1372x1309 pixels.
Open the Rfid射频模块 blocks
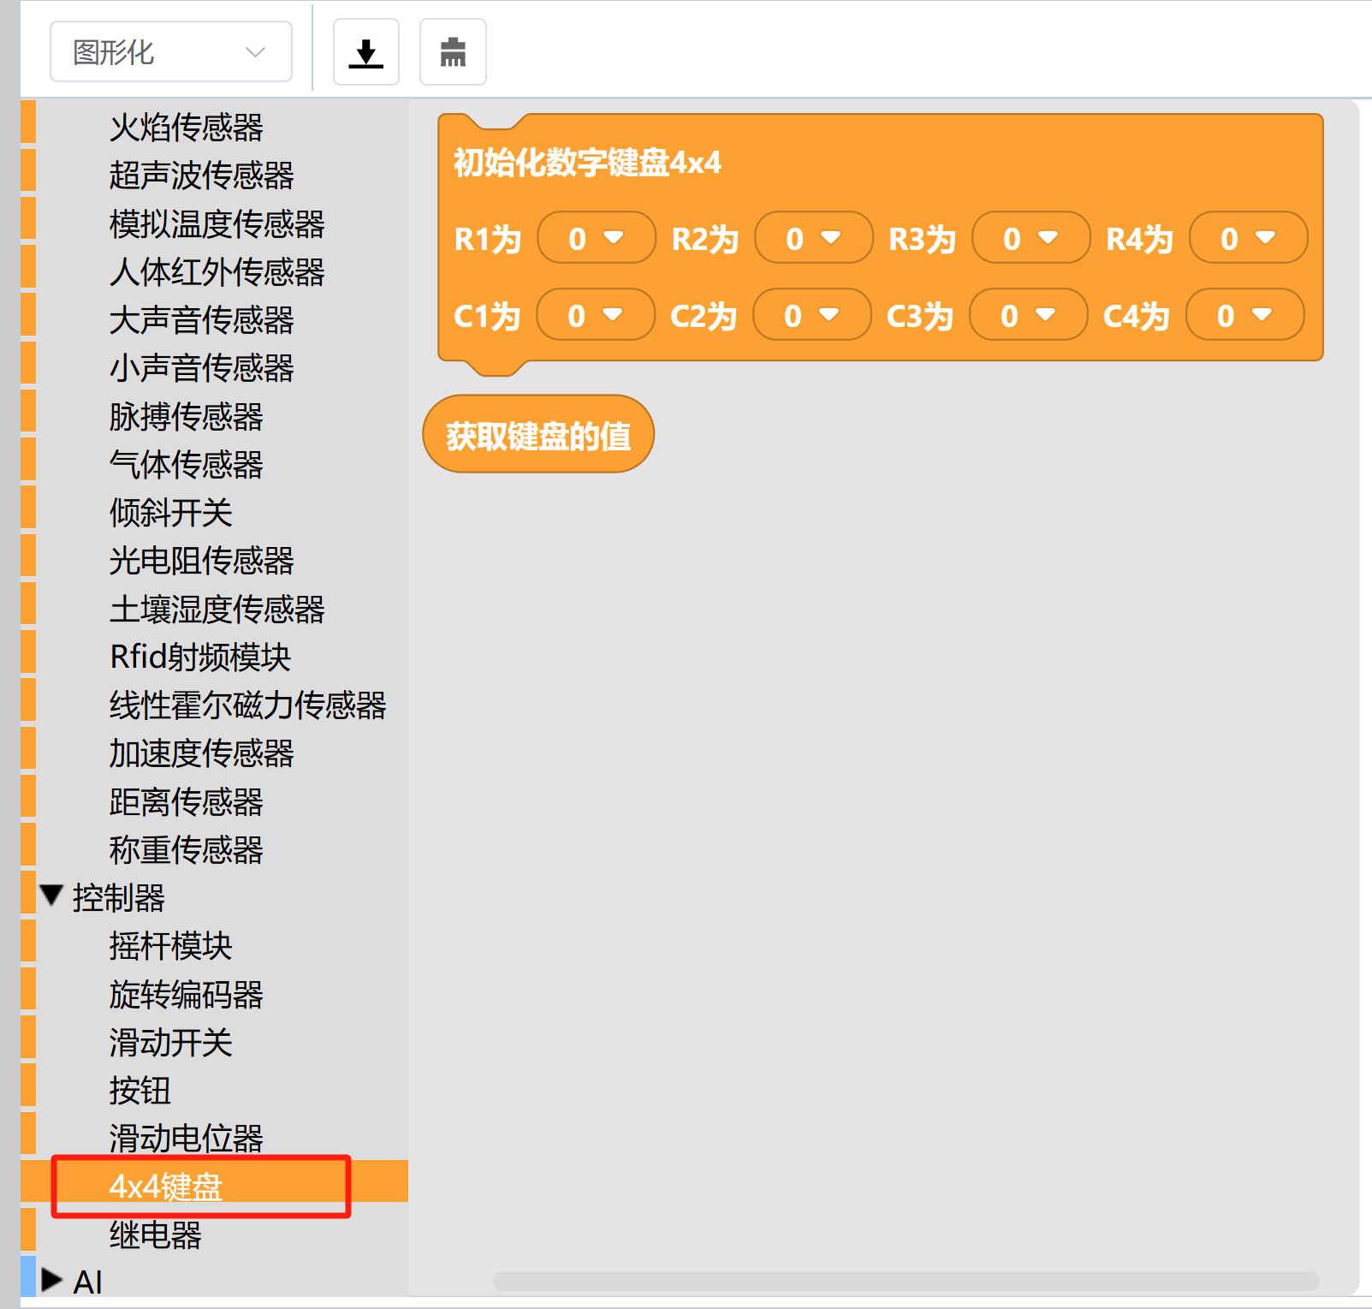click(x=199, y=657)
